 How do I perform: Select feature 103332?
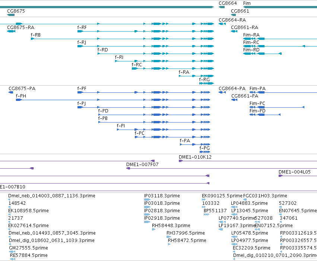point(211,203)
